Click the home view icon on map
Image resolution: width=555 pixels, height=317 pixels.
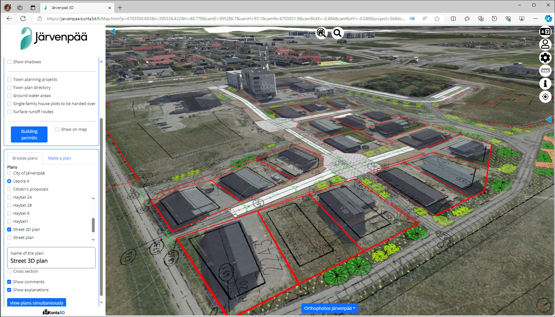click(321, 33)
